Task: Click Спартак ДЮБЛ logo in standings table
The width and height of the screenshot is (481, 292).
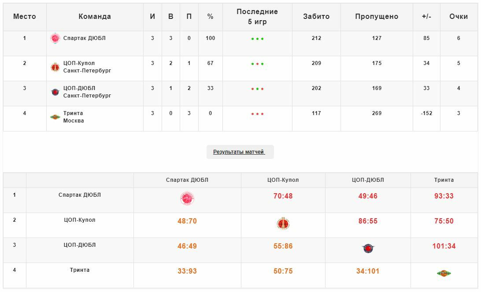Action: click(x=55, y=38)
